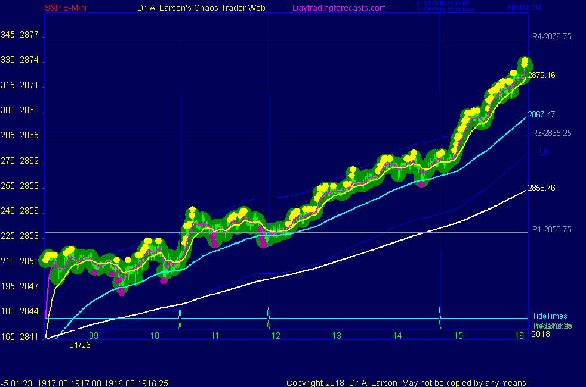Select the 2859 price axis label
This screenshot has height=387, width=586.
click(x=29, y=186)
